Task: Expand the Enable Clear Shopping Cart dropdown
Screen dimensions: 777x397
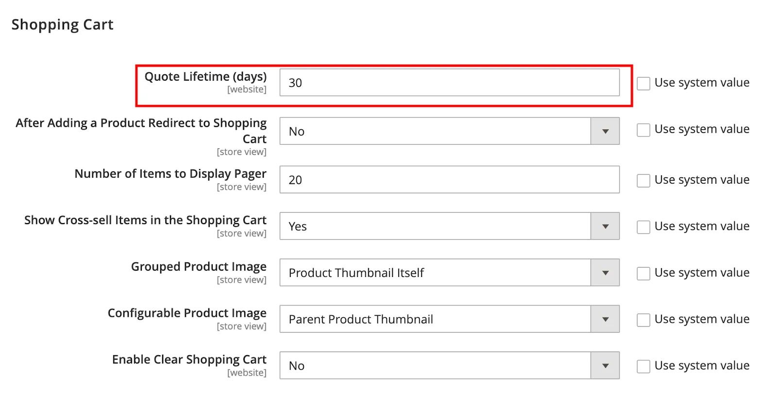Action: tap(435, 366)
